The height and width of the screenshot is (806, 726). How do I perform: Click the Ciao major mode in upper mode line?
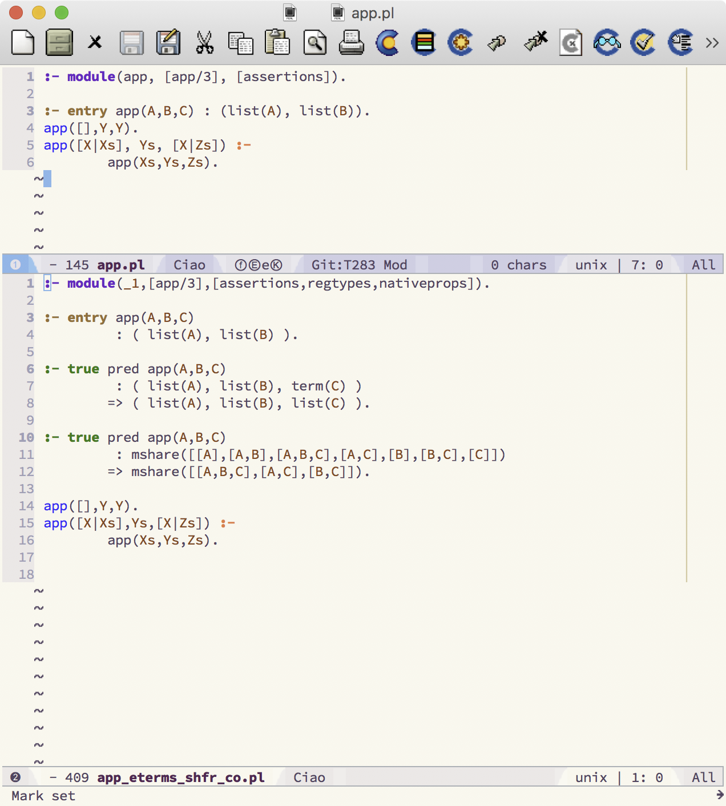tap(189, 265)
